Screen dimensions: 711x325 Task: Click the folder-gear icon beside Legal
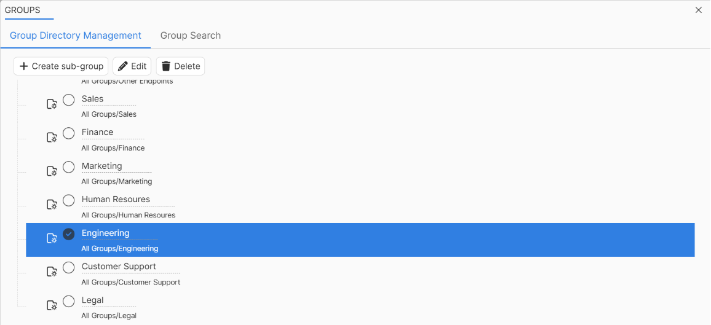(x=52, y=305)
